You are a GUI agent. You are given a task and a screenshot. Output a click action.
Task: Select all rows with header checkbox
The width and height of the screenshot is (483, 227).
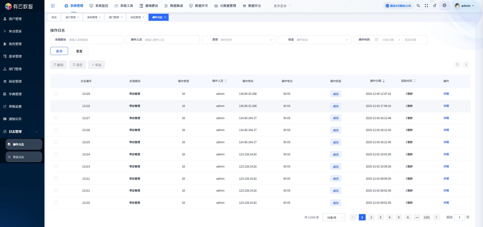(x=56, y=81)
